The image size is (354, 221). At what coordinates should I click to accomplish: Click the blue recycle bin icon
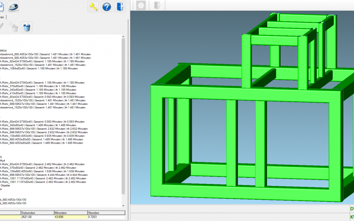coord(27,27)
